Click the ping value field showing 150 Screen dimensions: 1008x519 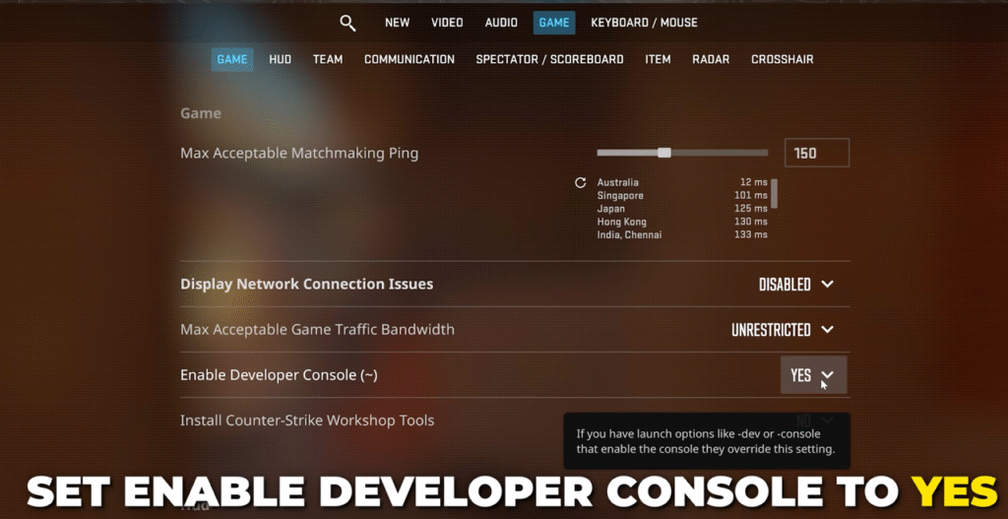tap(816, 153)
